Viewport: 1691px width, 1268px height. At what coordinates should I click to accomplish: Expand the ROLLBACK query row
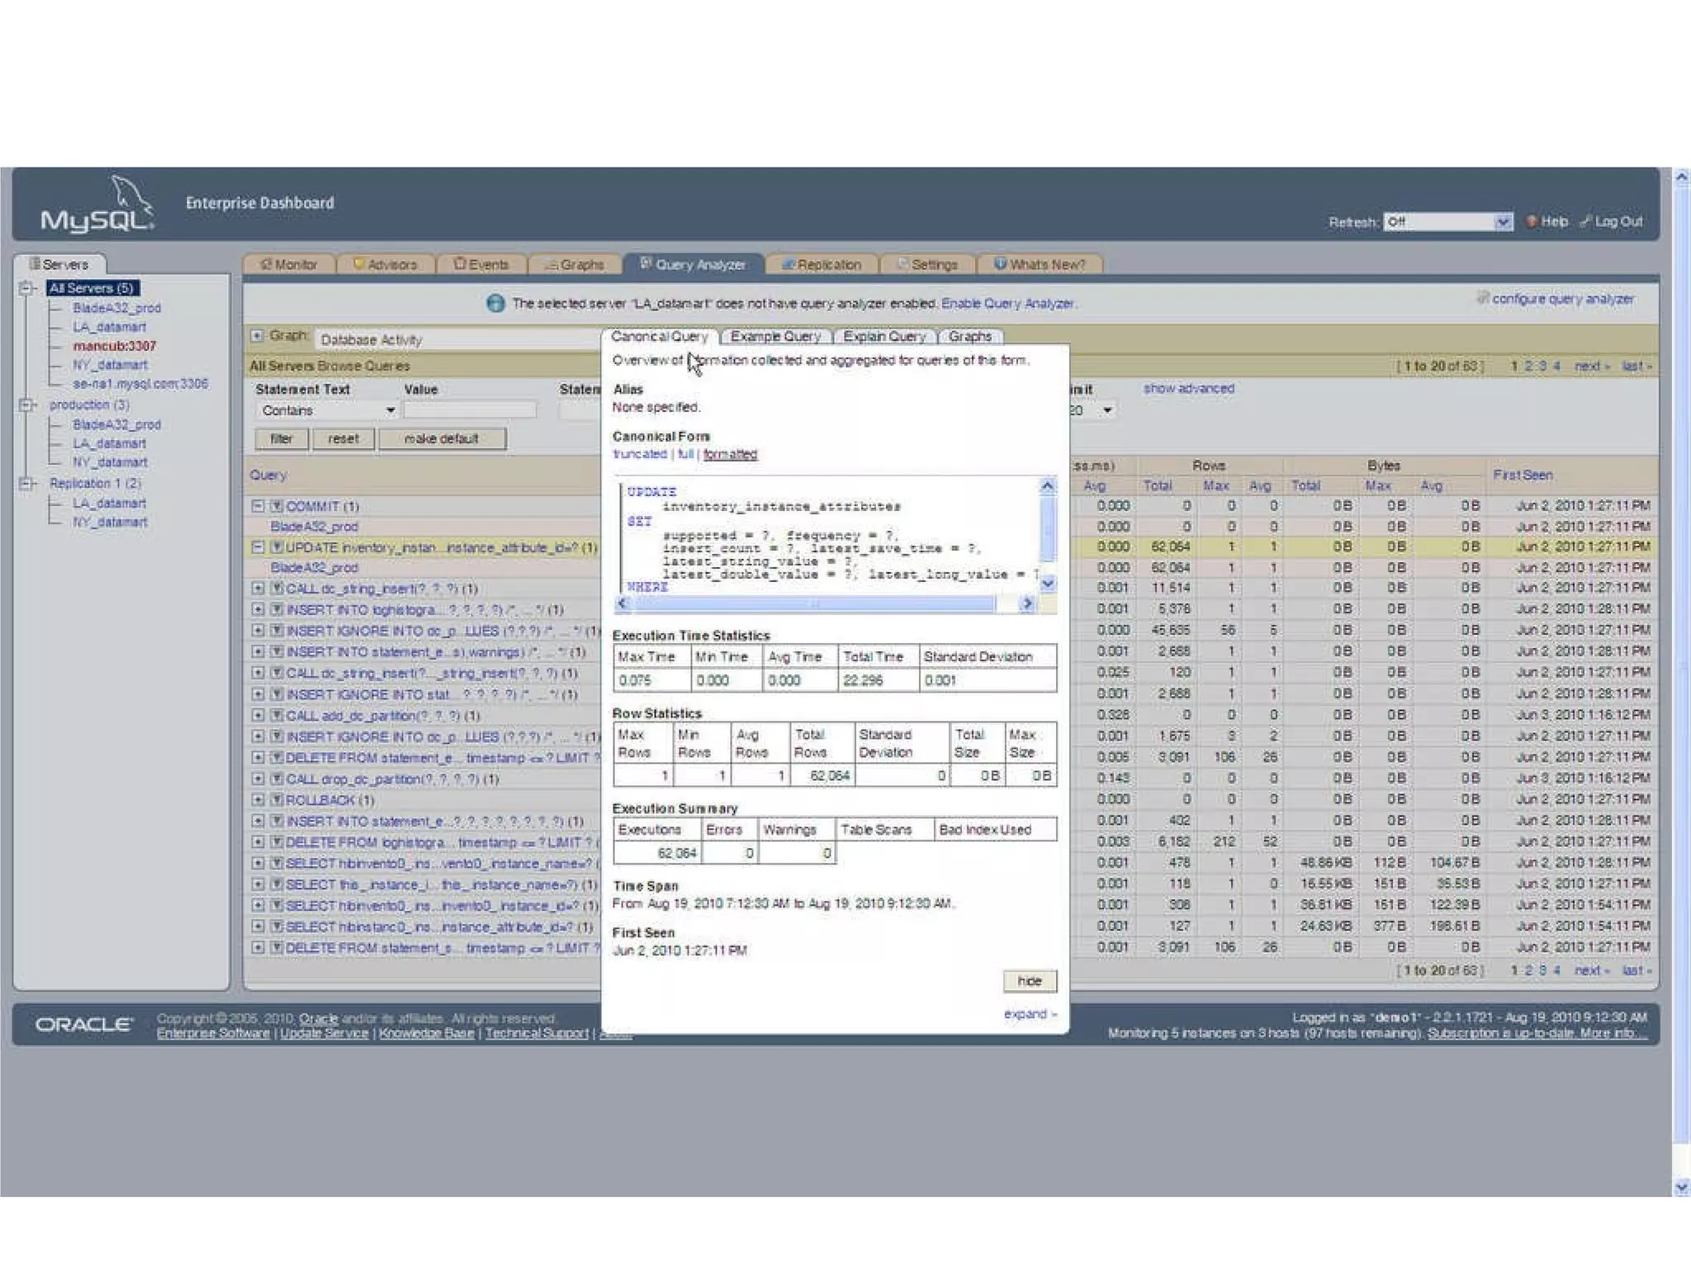258,800
